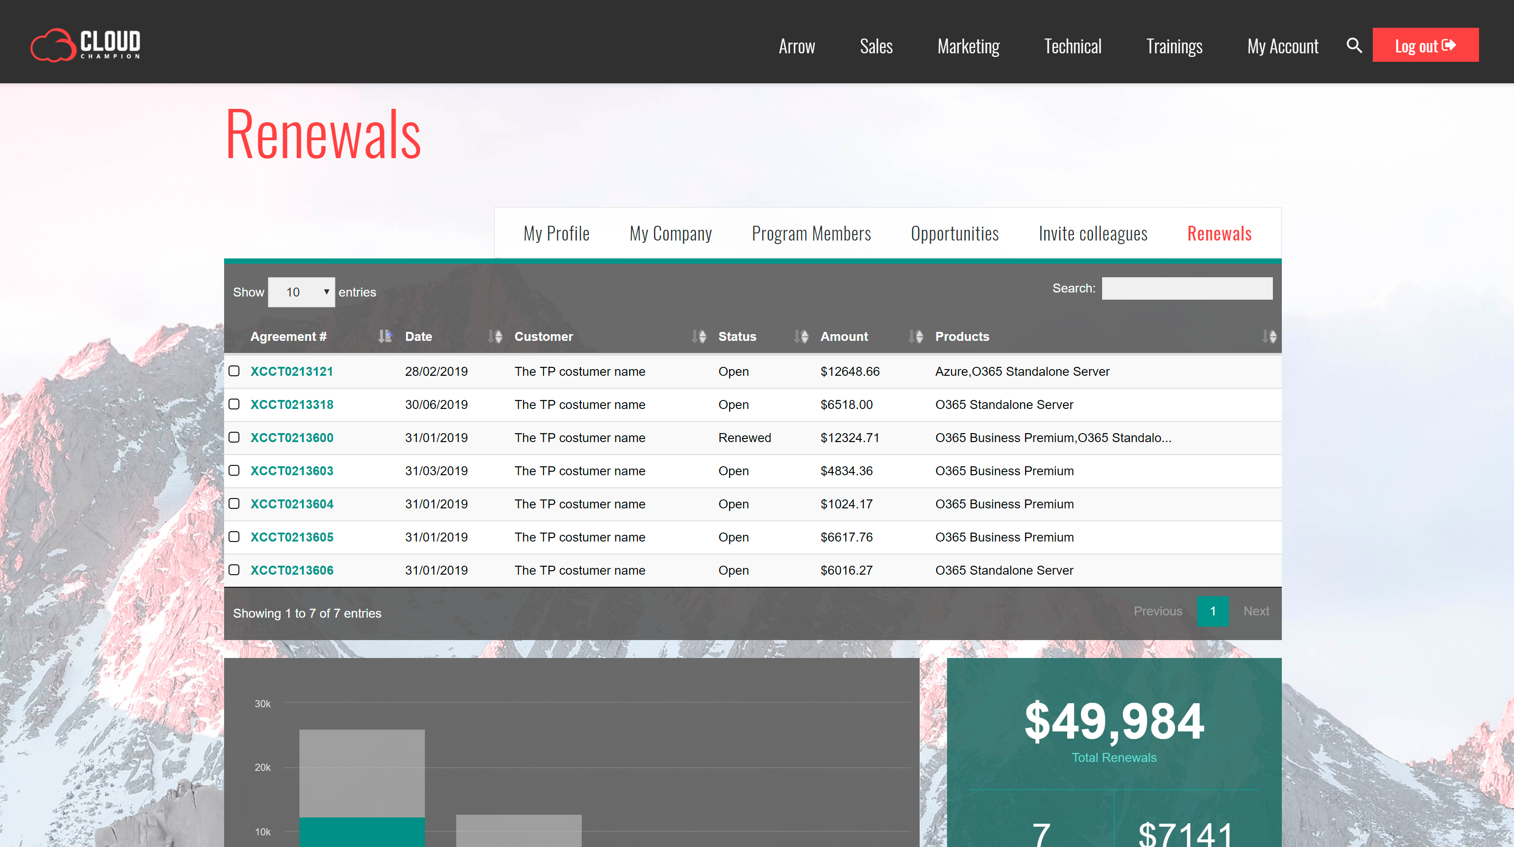Click the teal bar in chart
The width and height of the screenshot is (1514, 847).
click(x=361, y=831)
